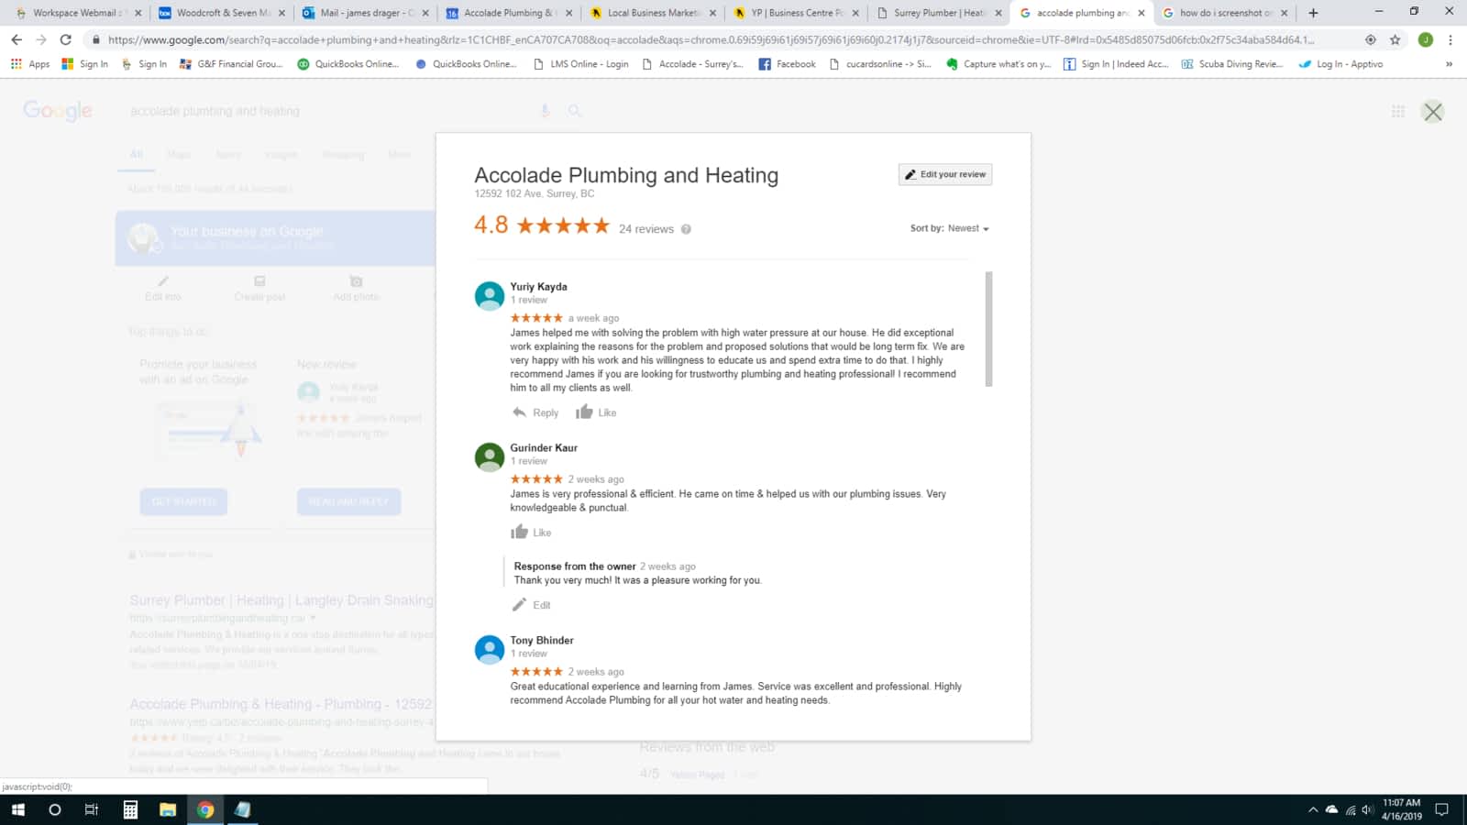The width and height of the screenshot is (1467, 825).
Task: Open the Log In - Apptivo bookmark
Action: (1340, 64)
